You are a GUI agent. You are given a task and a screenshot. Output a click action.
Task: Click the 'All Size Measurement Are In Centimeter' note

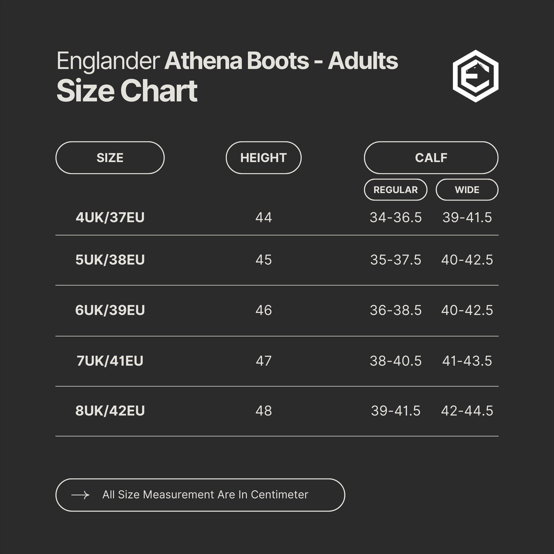[x=205, y=495]
